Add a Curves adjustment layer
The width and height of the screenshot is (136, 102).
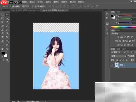(125, 37)
